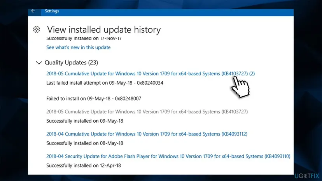322x181 pixels.
Task: Click 'Successfully installed on 09-May-18' text
Action: pos(85,121)
